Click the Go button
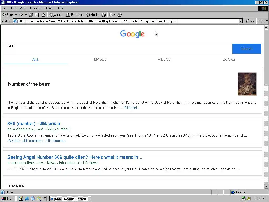 click(250, 21)
